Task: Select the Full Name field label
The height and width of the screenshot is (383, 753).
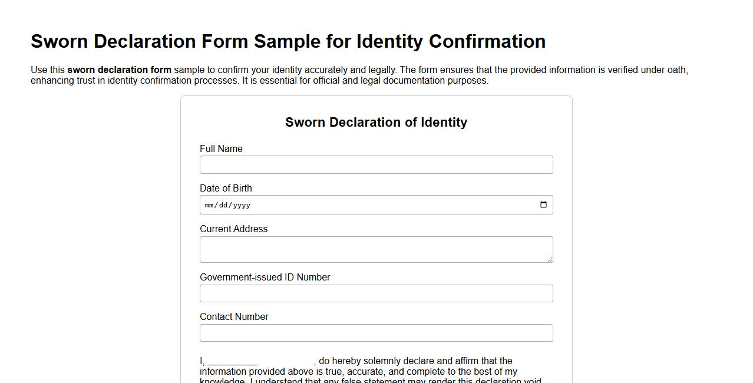Action: pyautogui.click(x=221, y=148)
